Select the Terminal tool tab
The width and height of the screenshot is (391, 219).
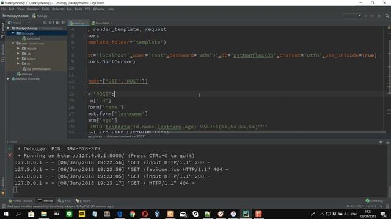click(46, 201)
